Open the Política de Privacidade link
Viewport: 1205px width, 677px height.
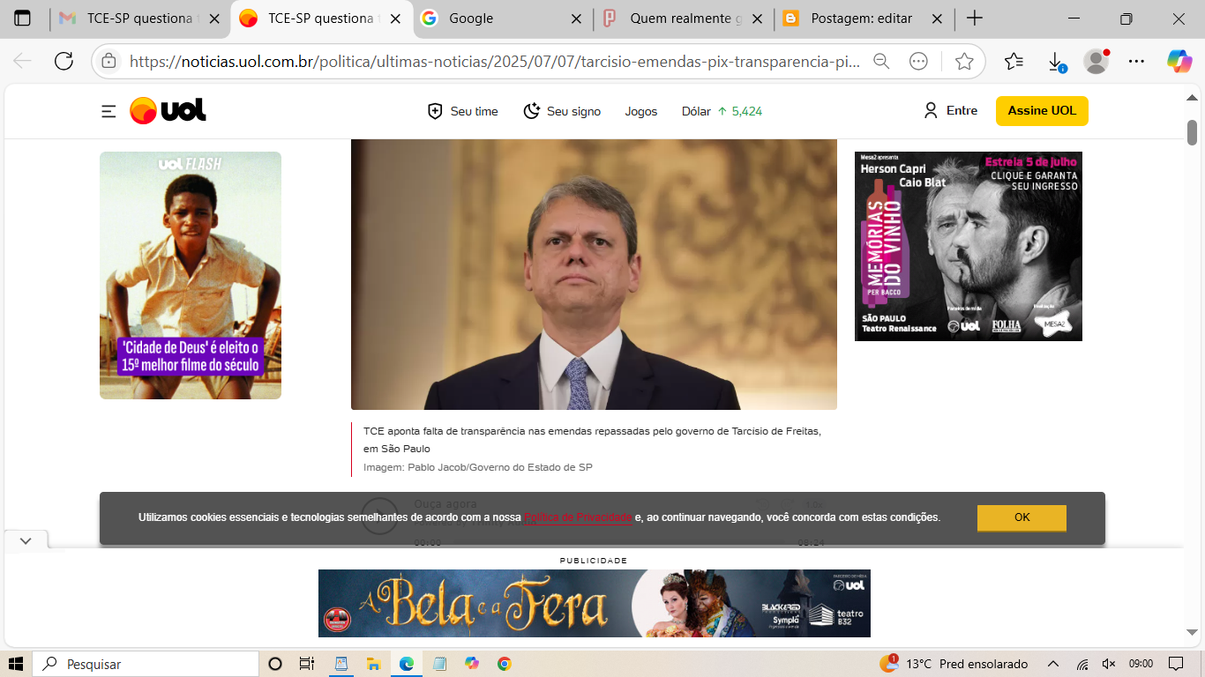[578, 517]
